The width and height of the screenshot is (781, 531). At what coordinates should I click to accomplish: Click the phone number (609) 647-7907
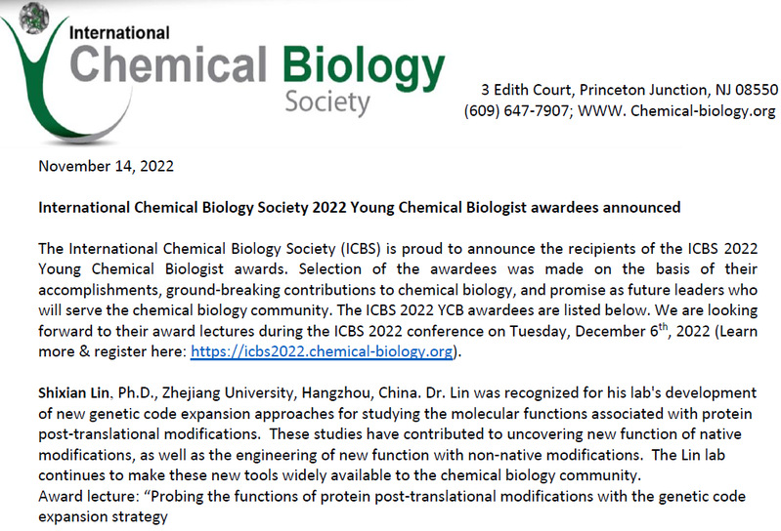click(516, 111)
